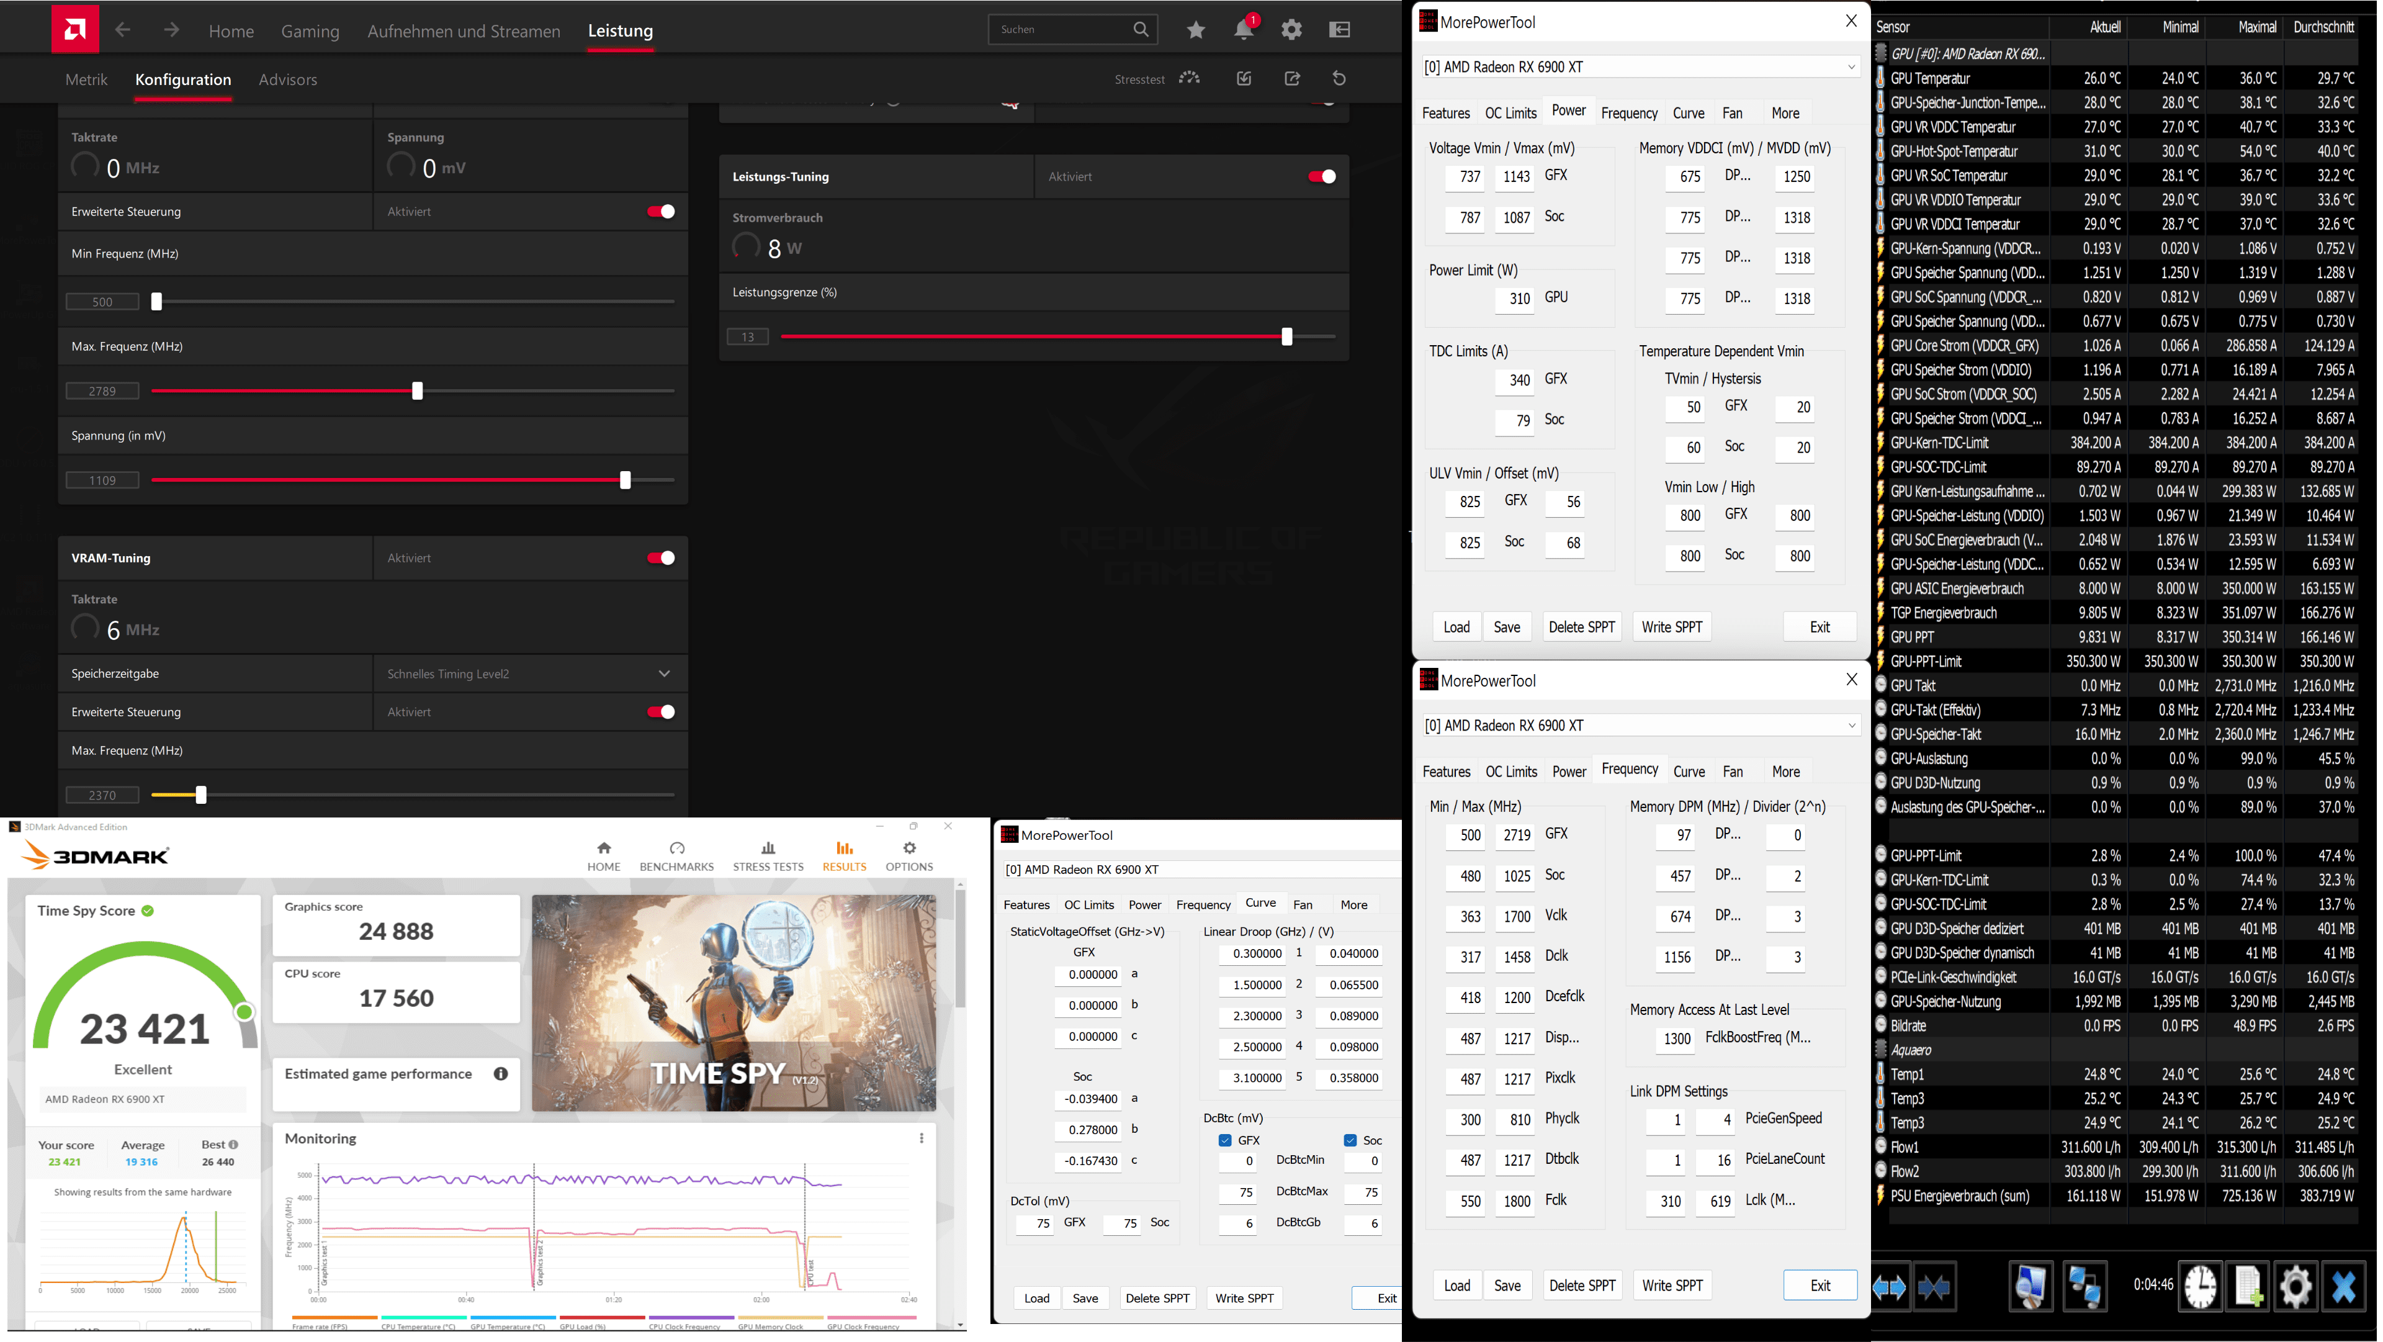Click the reset tuning icon beside Stresstest
The height and width of the screenshot is (1342, 2383).
[1339, 79]
